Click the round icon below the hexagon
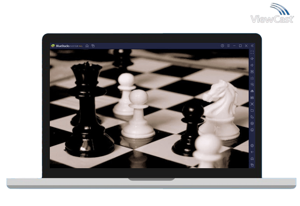Image resolution: width=300 pixels, height=206 pixels. (x=252, y=130)
